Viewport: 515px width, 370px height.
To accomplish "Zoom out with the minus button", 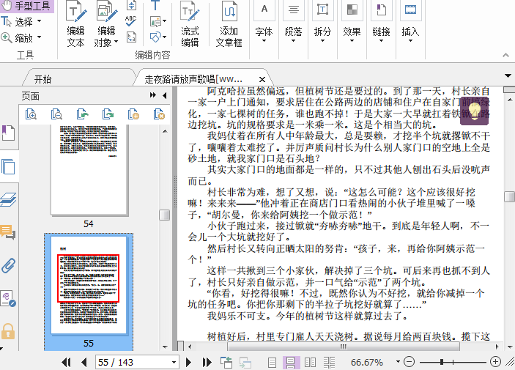I will pos(409,362).
